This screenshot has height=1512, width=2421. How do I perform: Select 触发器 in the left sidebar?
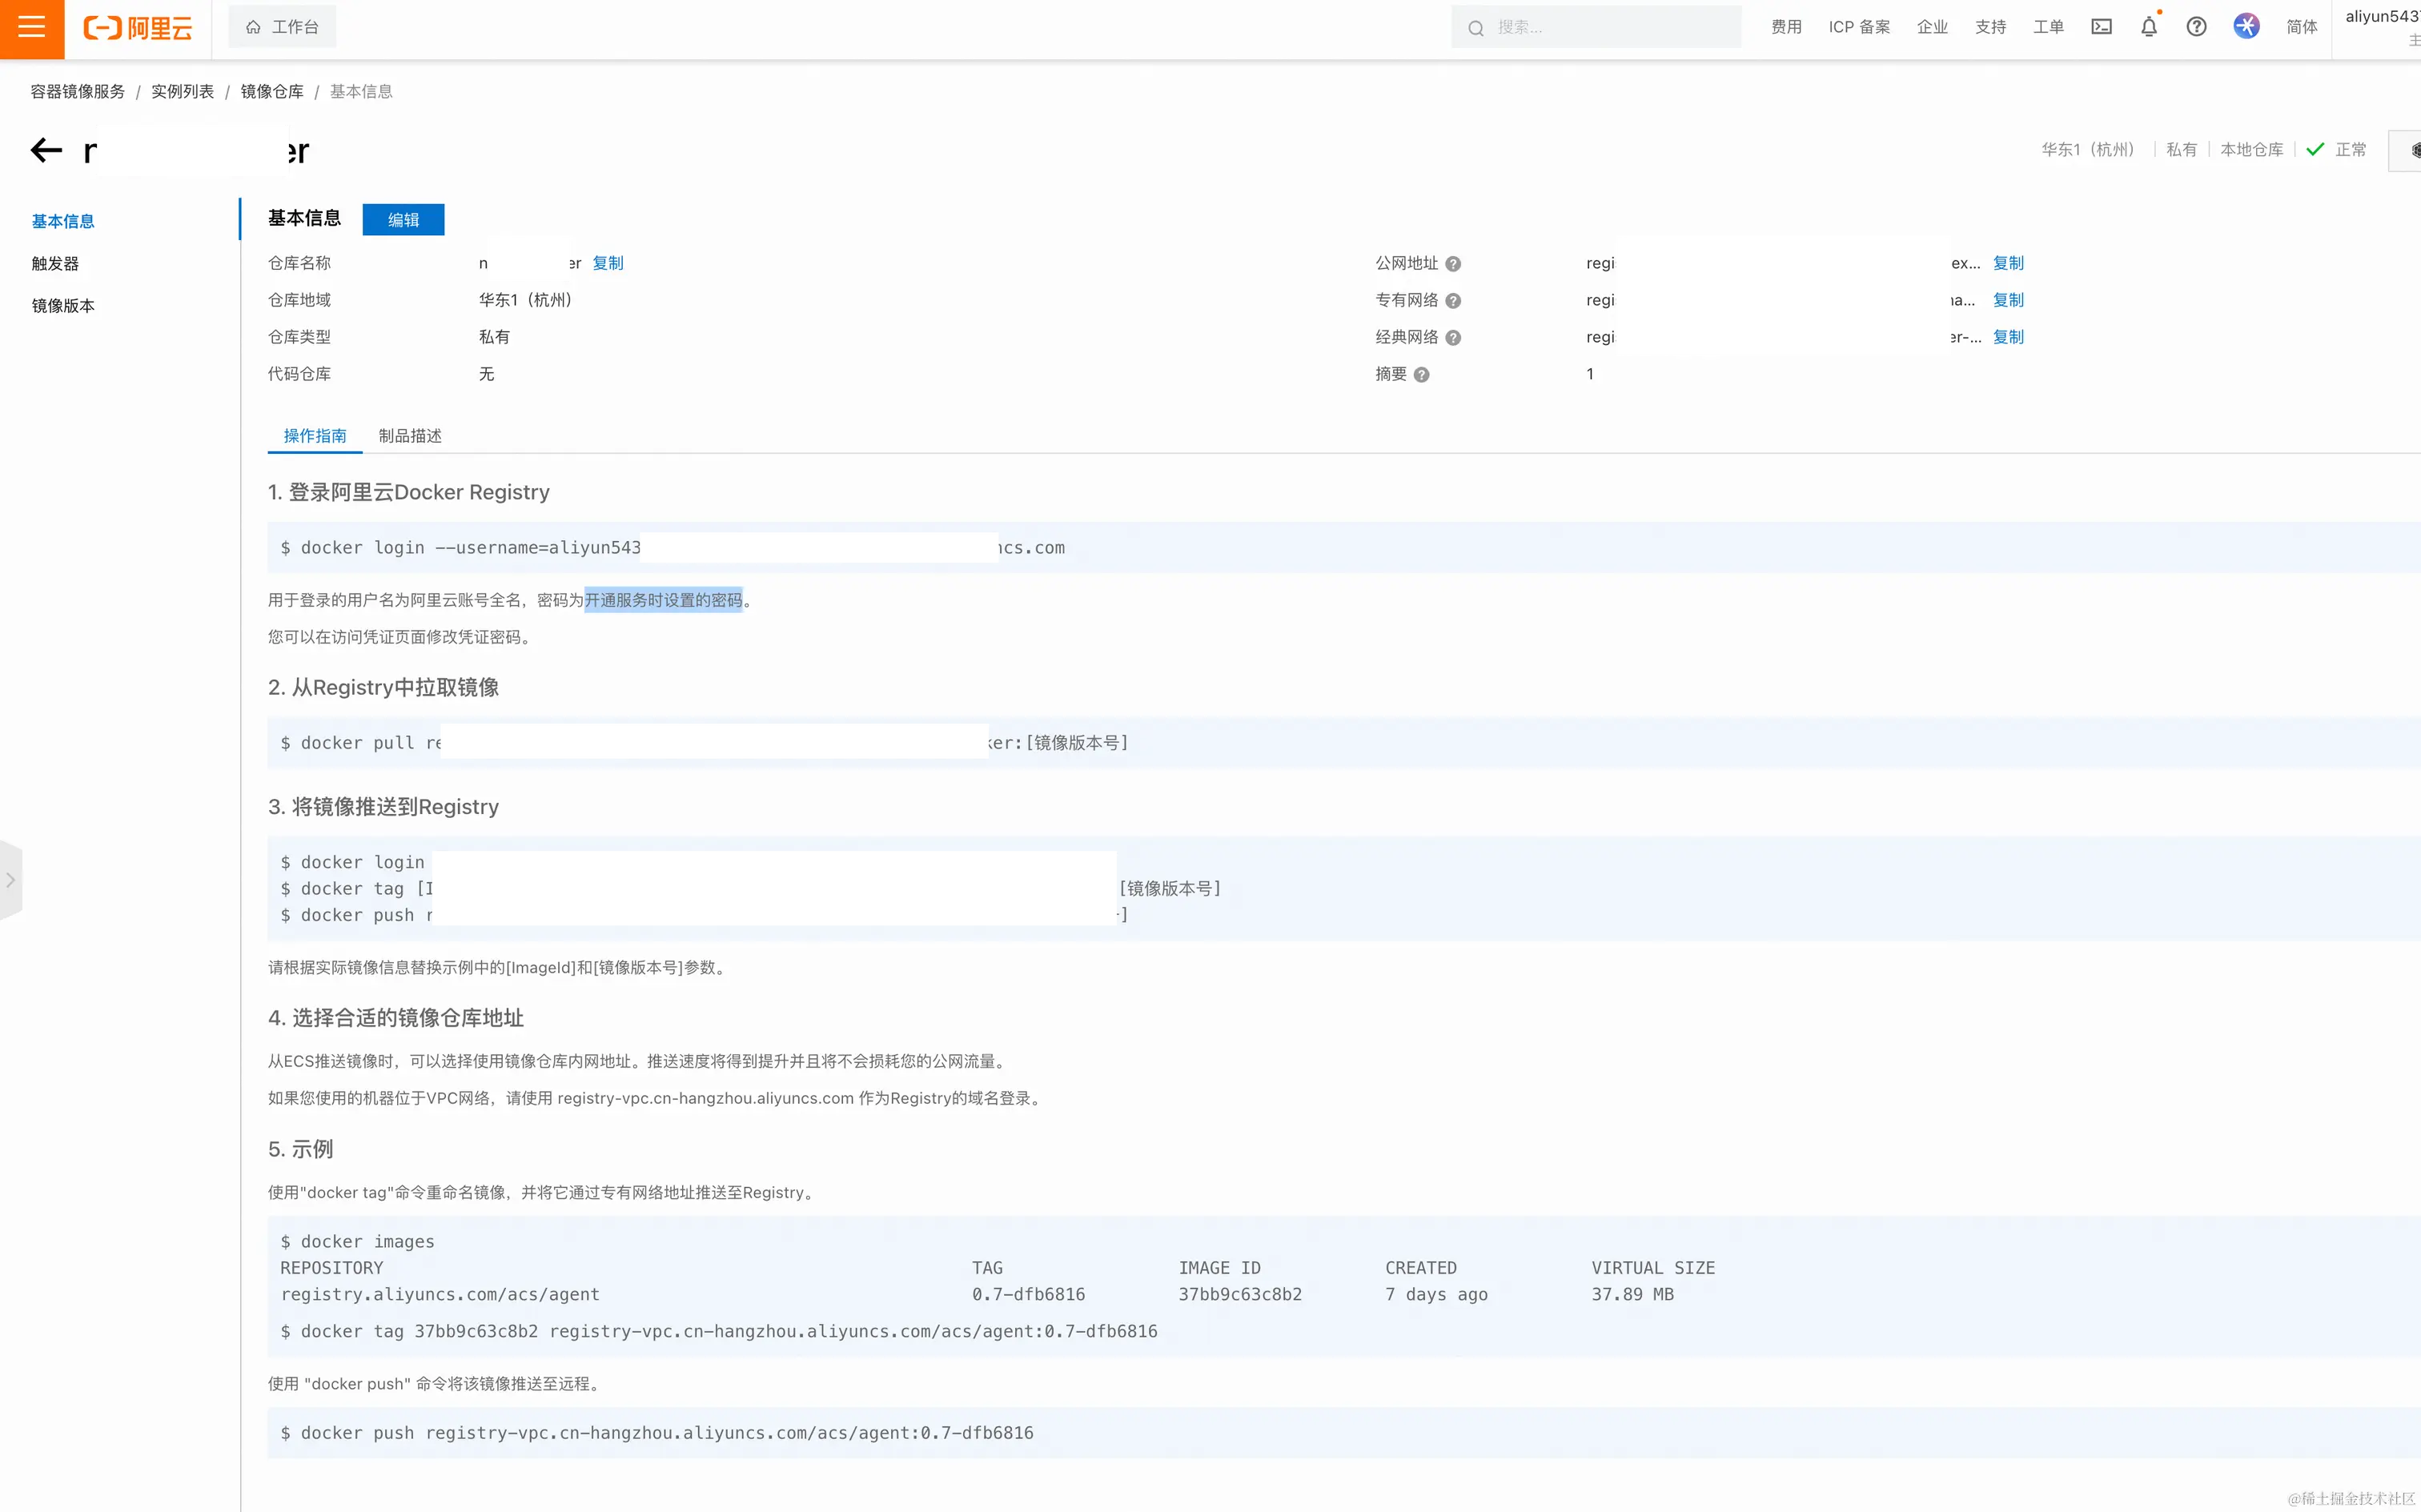pos(55,264)
